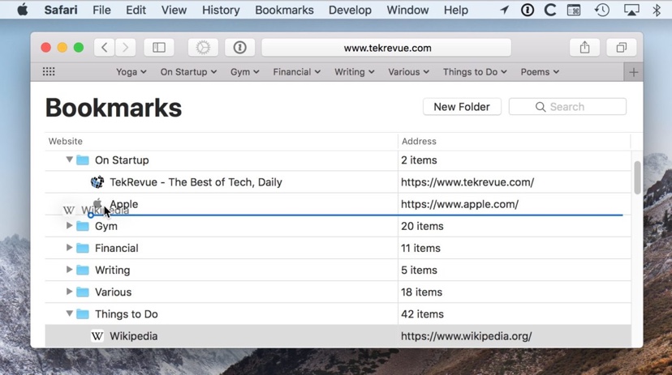Open the Safari menu
Viewport: 672px width, 375px height.
(x=61, y=10)
